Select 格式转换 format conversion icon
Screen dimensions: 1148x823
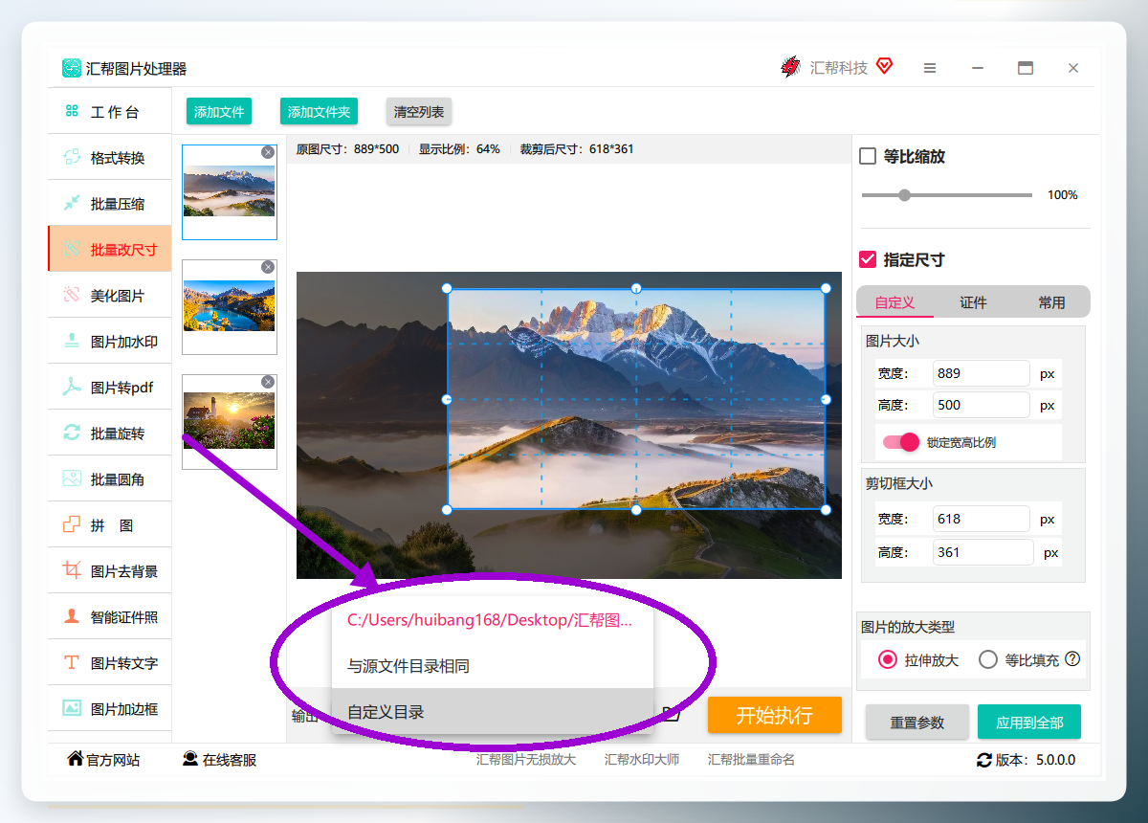pyautogui.click(x=72, y=157)
